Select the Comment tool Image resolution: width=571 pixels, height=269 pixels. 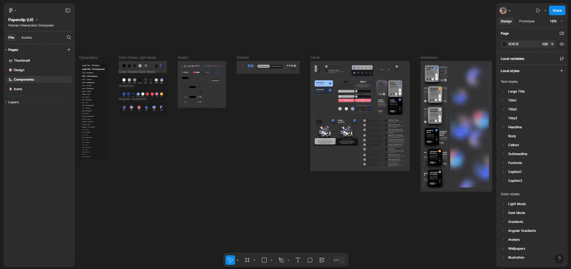tap(310, 260)
